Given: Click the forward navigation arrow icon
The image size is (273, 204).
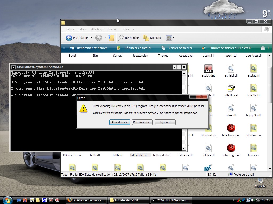Looking at the screenshot, I should pyautogui.click(x=99, y=38).
